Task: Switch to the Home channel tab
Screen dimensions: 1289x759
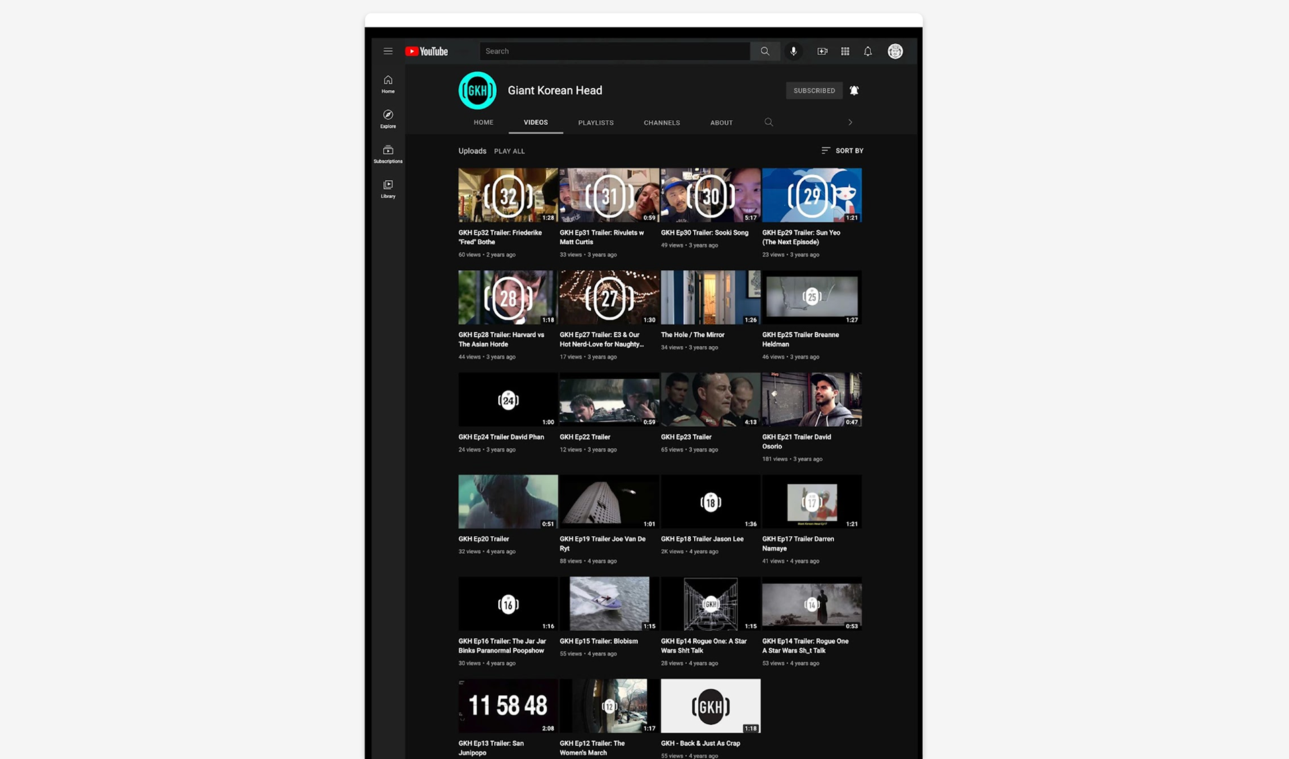Action: (483, 122)
